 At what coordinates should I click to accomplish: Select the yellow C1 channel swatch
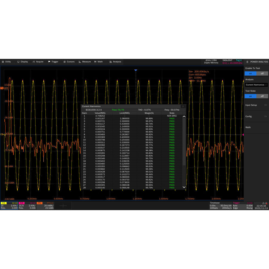(4, 203)
